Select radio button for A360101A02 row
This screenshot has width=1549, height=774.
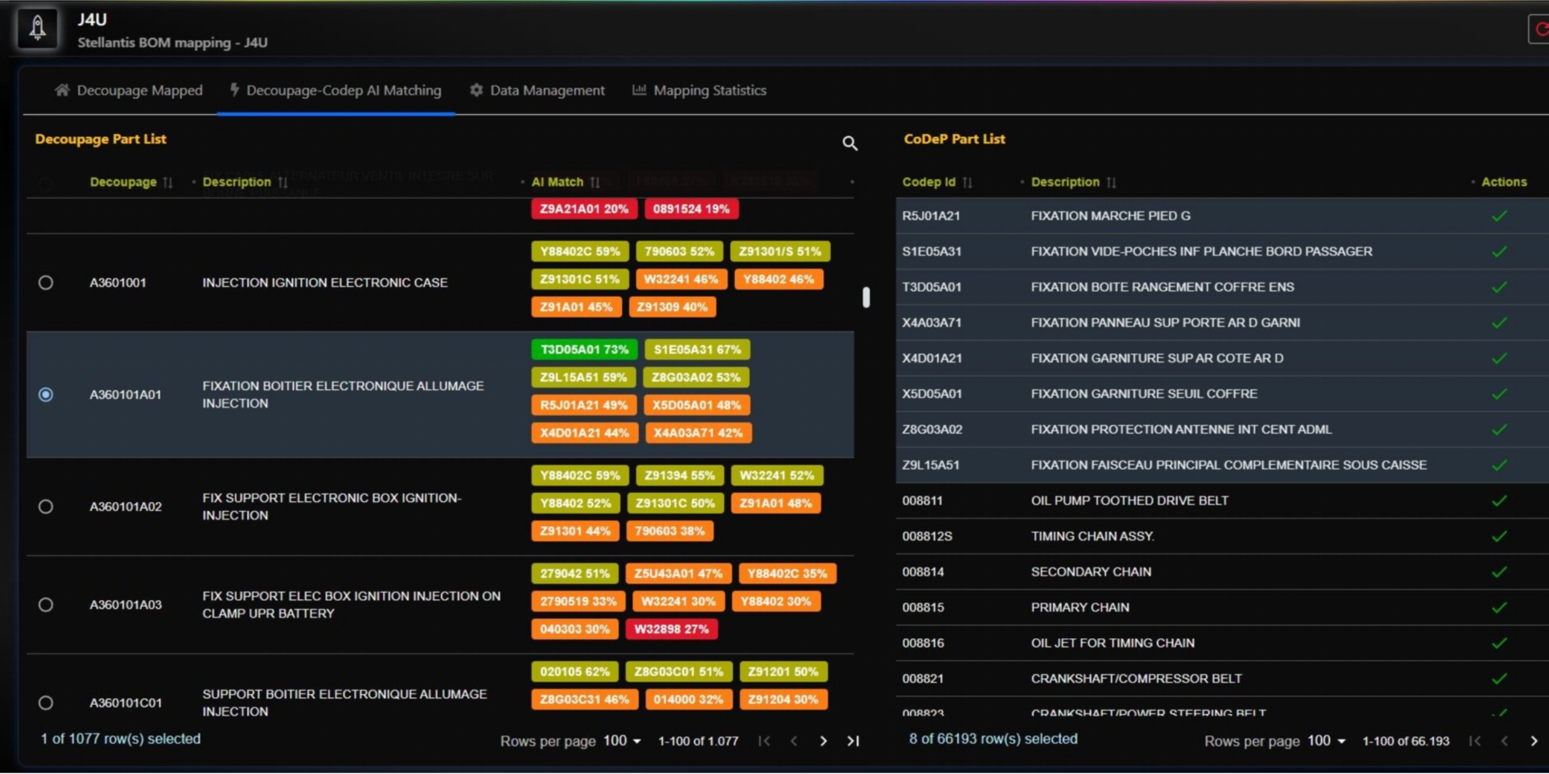(46, 506)
